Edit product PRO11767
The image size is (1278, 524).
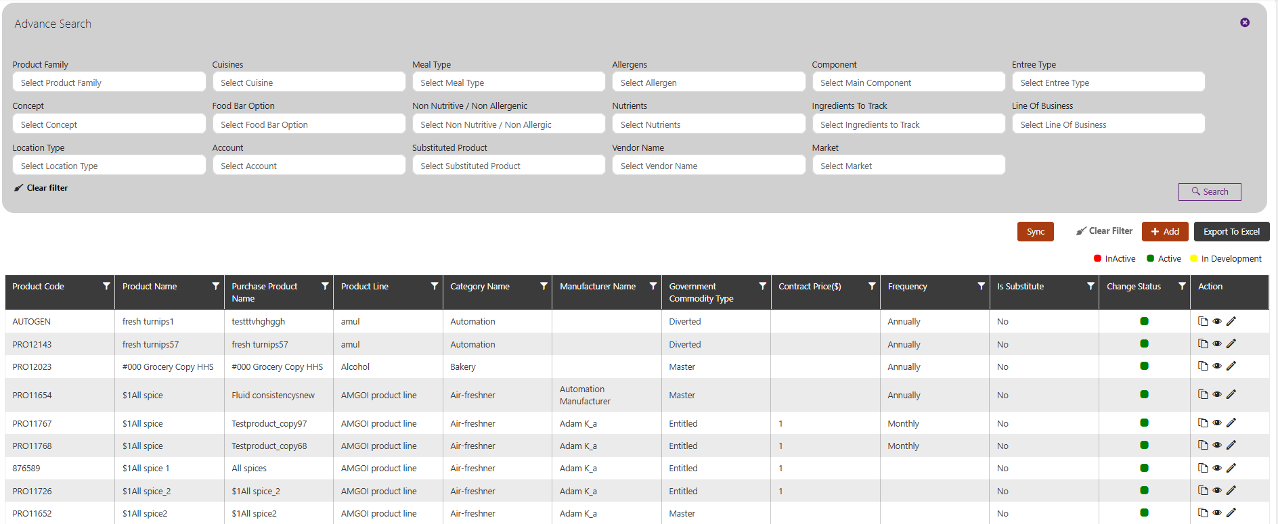(x=1231, y=423)
